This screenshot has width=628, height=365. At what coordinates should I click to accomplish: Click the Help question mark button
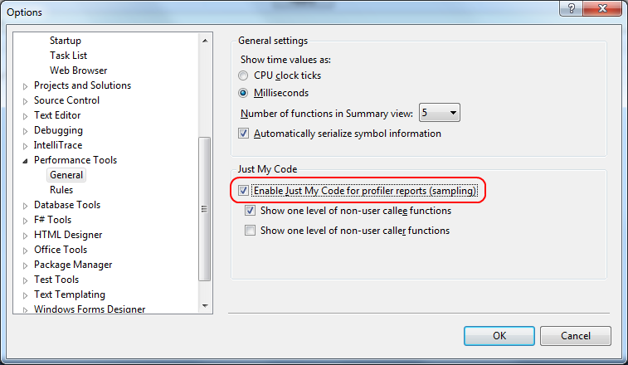(572, 8)
